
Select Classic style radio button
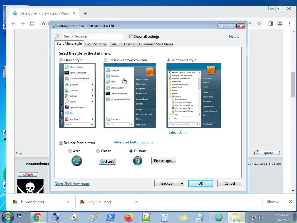click(x=61, y=60)
